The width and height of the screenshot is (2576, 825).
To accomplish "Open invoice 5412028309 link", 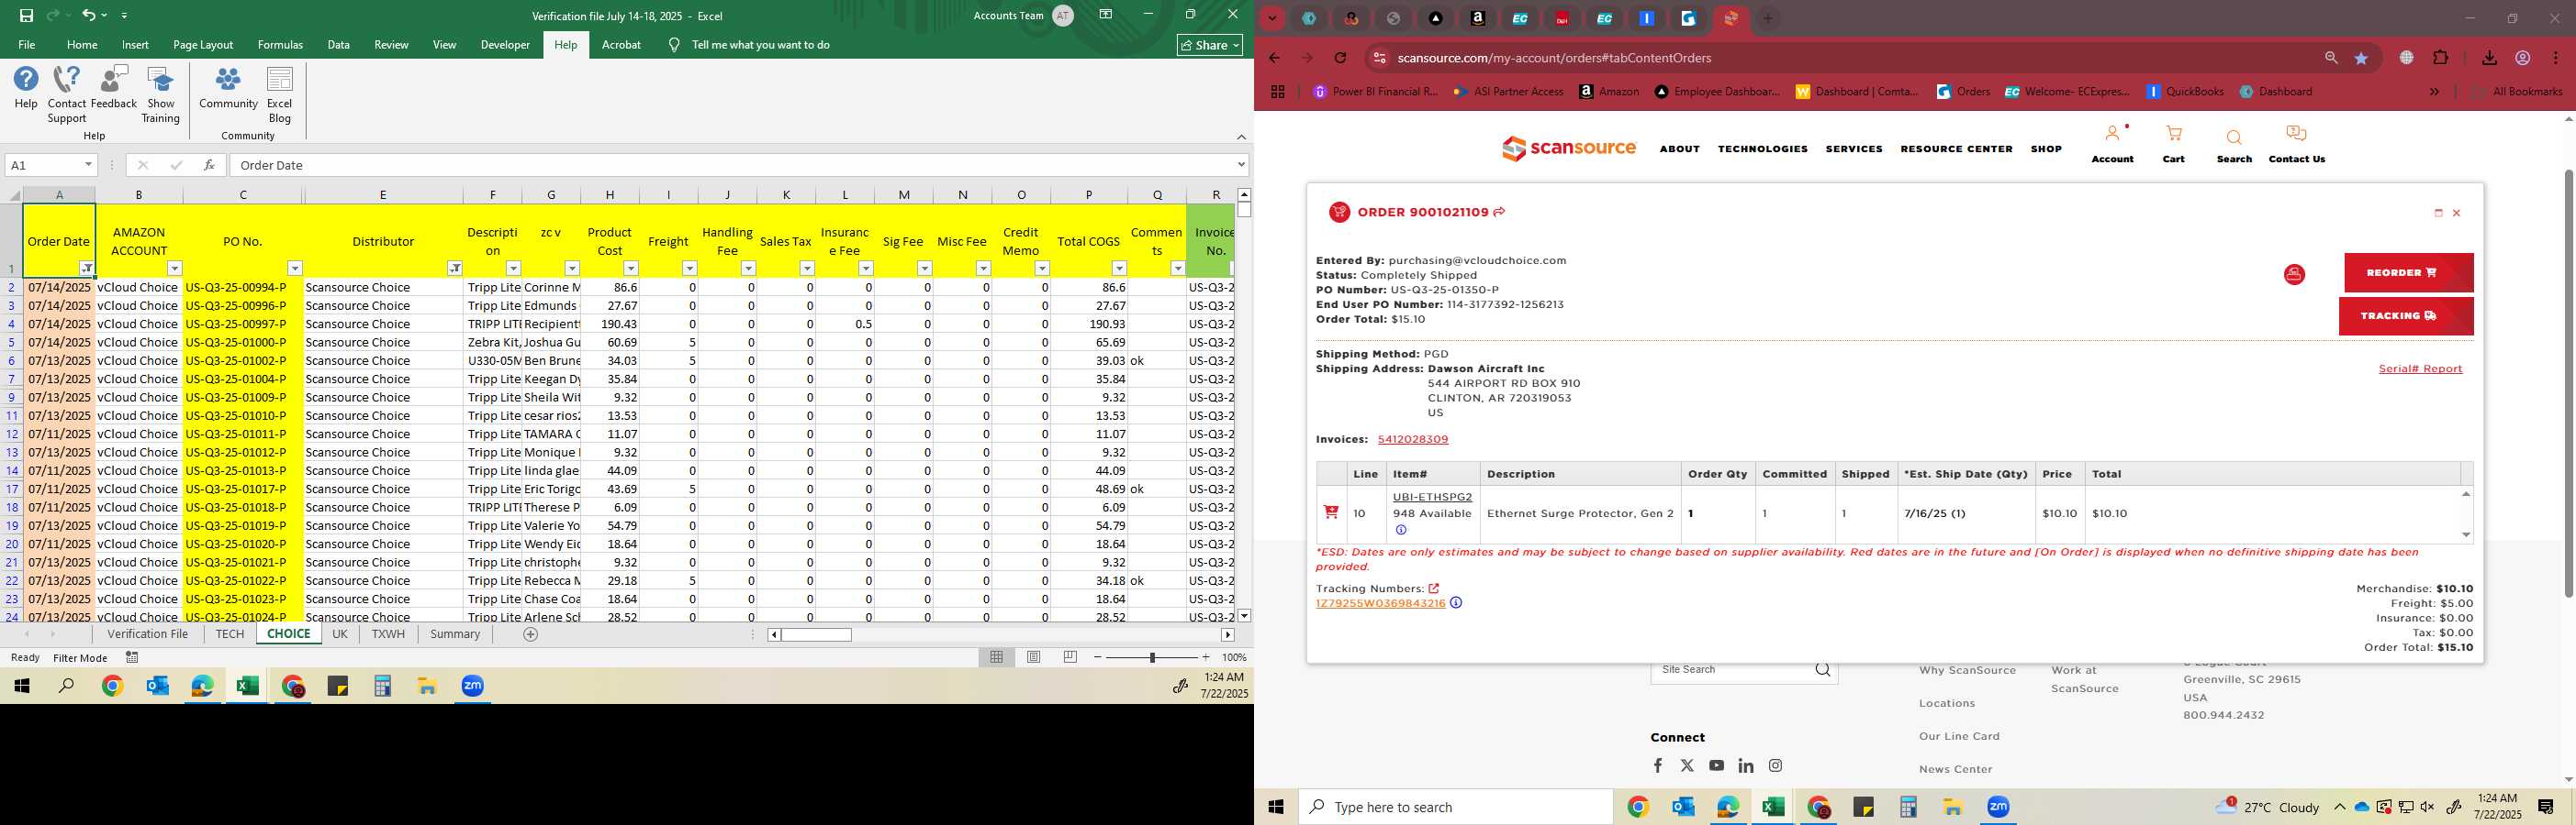I will pos(1412,439).
